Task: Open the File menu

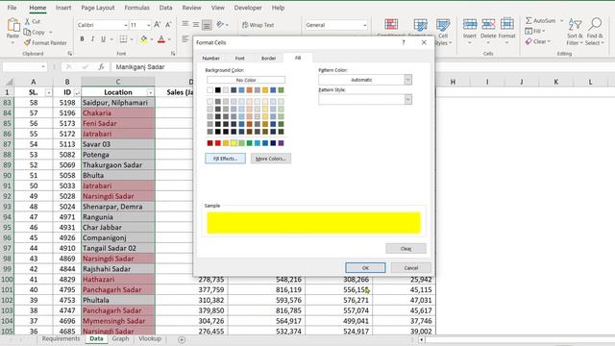Action: [x=12, y=8]
